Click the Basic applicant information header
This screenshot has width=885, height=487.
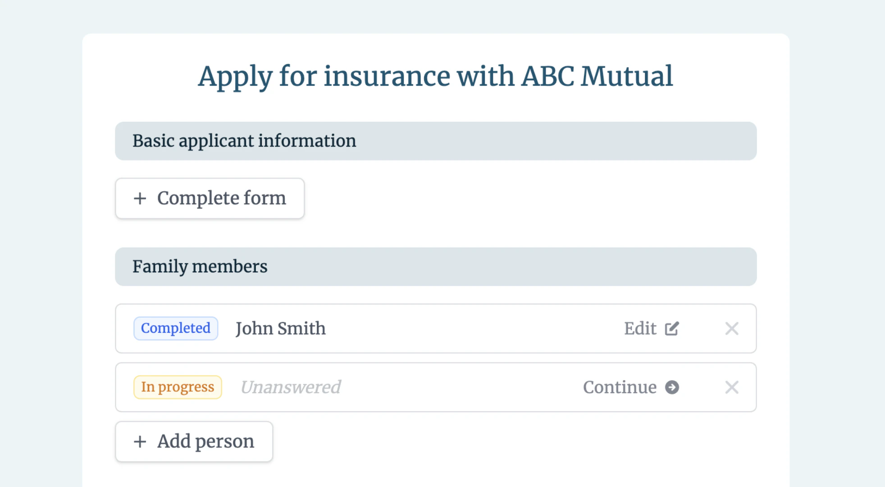(244, 141)
